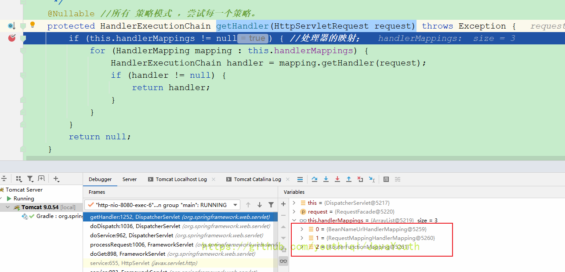Screen dimensions: 565x272
Task: Click the add new watch plus icon
Action: pos(283,204)
